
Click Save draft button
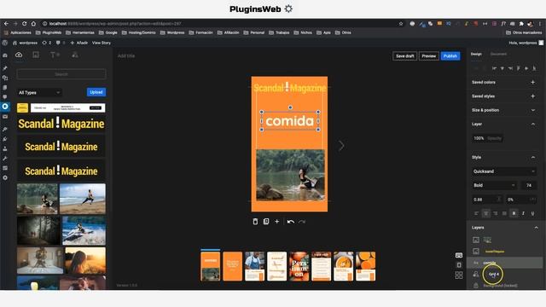[404, 56]
